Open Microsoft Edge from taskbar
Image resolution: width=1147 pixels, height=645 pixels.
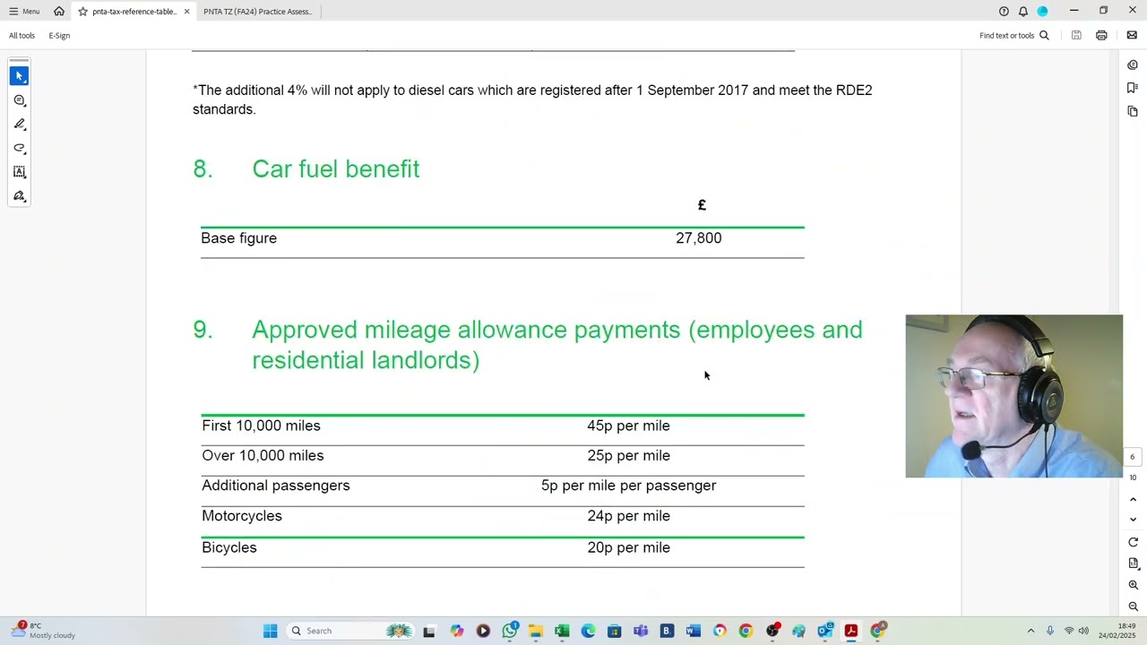[x=588, y=631]
